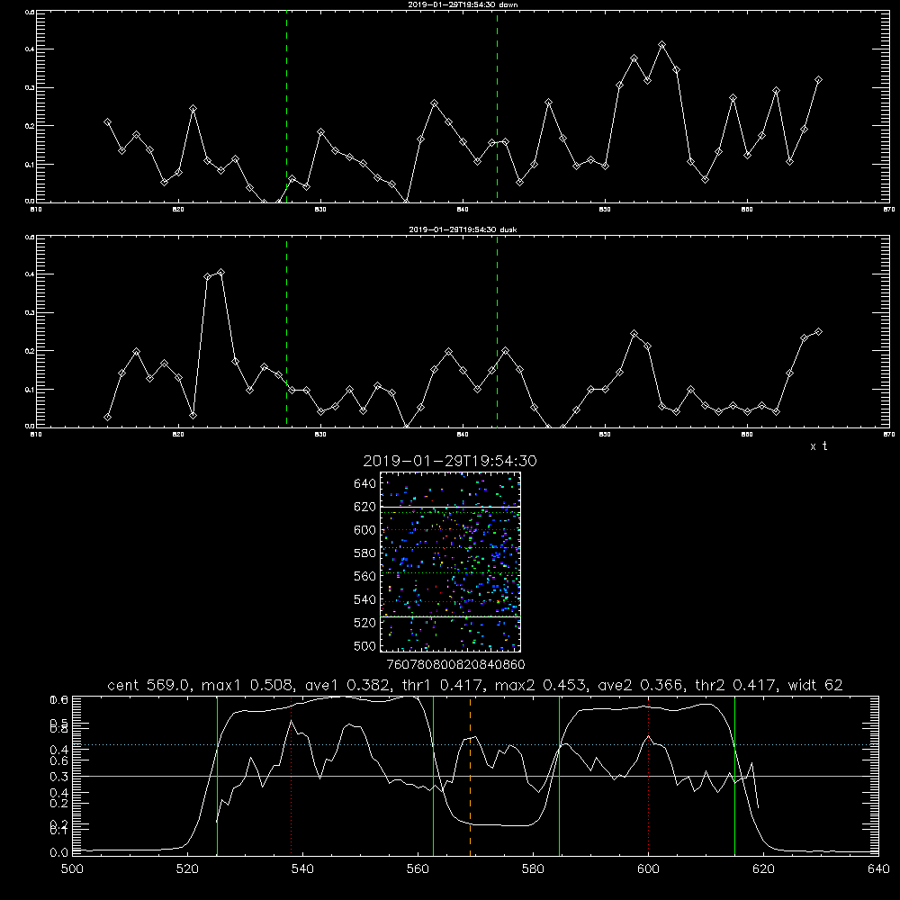Click the "2019-01-29T19:54:30 dawn" plot title
This screenshot has height=900, width=900.
coord(463,4)
